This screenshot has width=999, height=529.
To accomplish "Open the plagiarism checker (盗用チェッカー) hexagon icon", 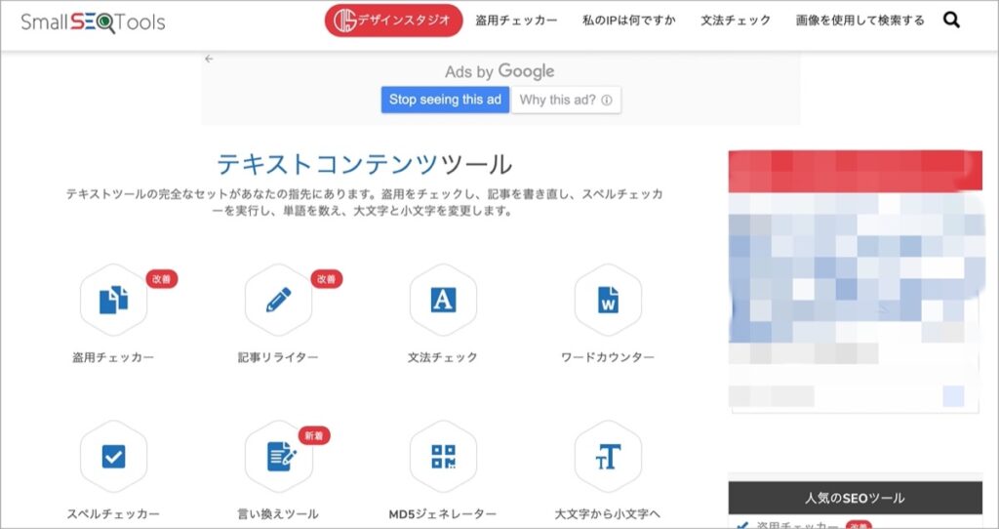I will 113,300.
